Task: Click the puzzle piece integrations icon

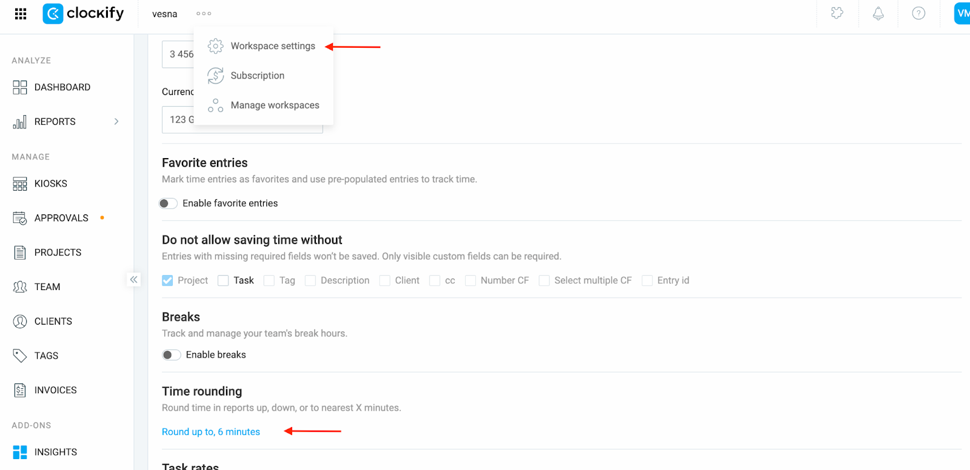Action: pos(837,13)
